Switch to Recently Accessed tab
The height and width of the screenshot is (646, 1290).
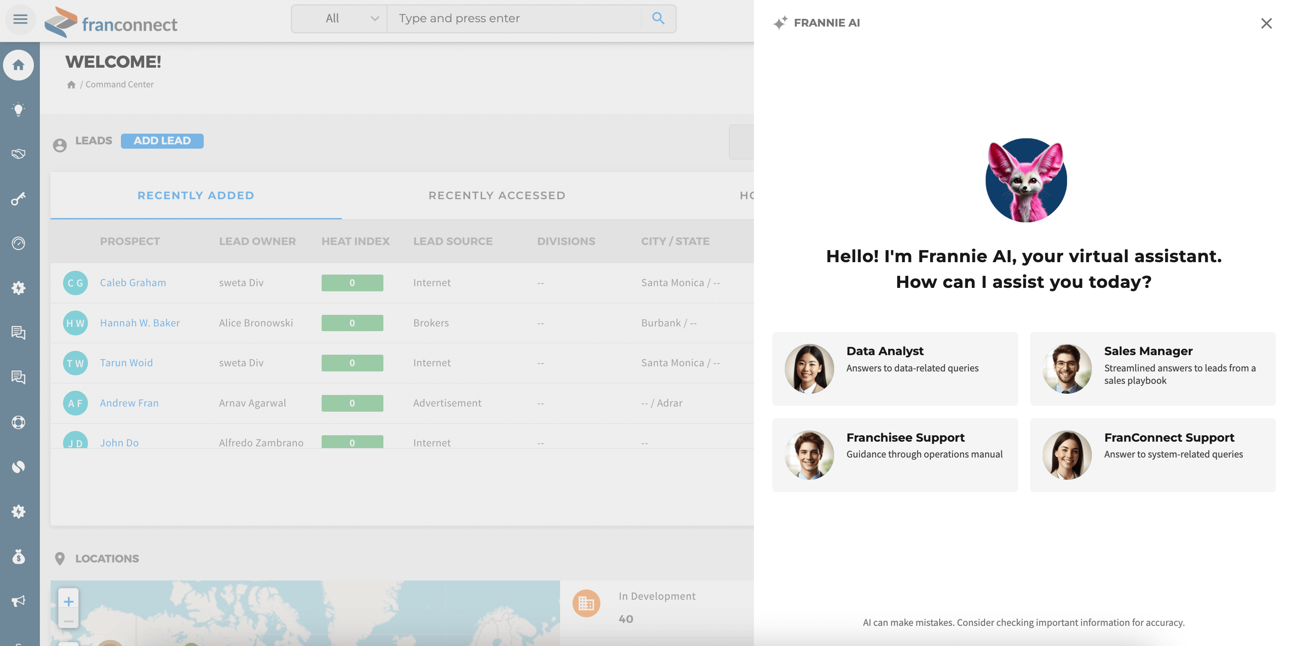tap(497, 196)
